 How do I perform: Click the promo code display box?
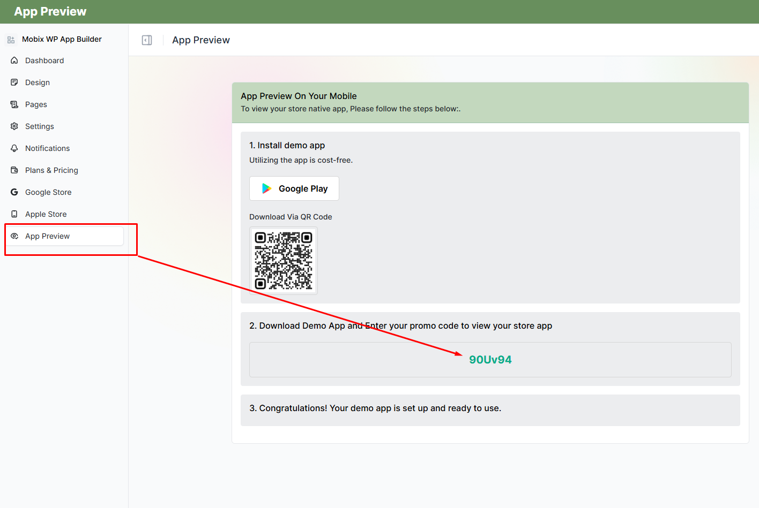click(490, 360)
